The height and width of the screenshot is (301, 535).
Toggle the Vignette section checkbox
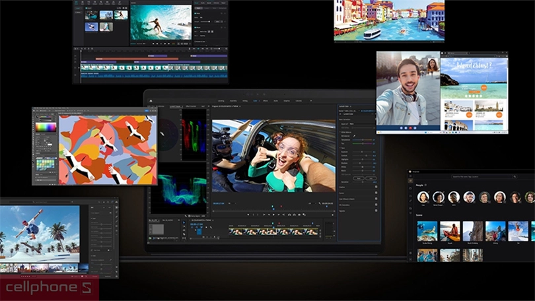[376, 210]
